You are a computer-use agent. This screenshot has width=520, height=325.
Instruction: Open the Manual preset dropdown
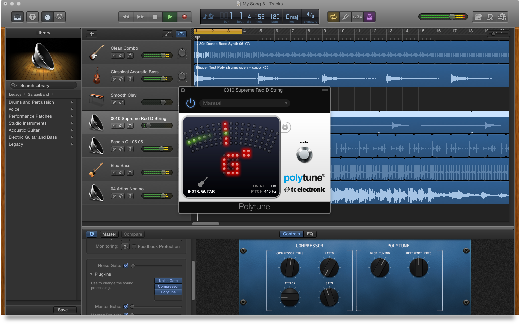pyautogui.click(x=244, y=103)
